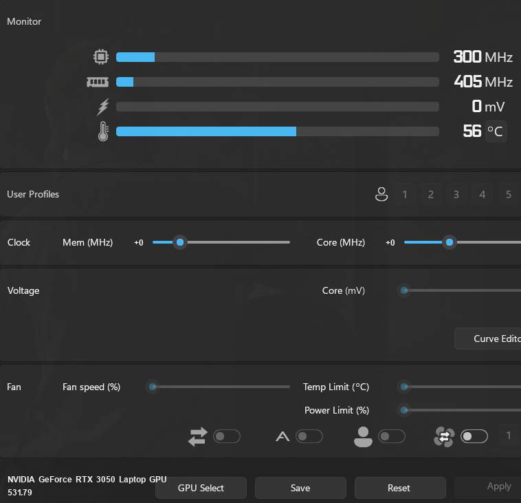Screen dimensions: 521x503
Task: Select user profile 1
Action: click(405, 194)
